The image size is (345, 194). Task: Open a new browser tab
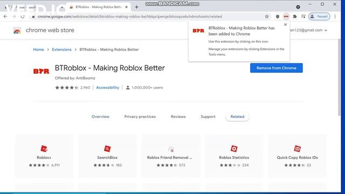point(136,7)
